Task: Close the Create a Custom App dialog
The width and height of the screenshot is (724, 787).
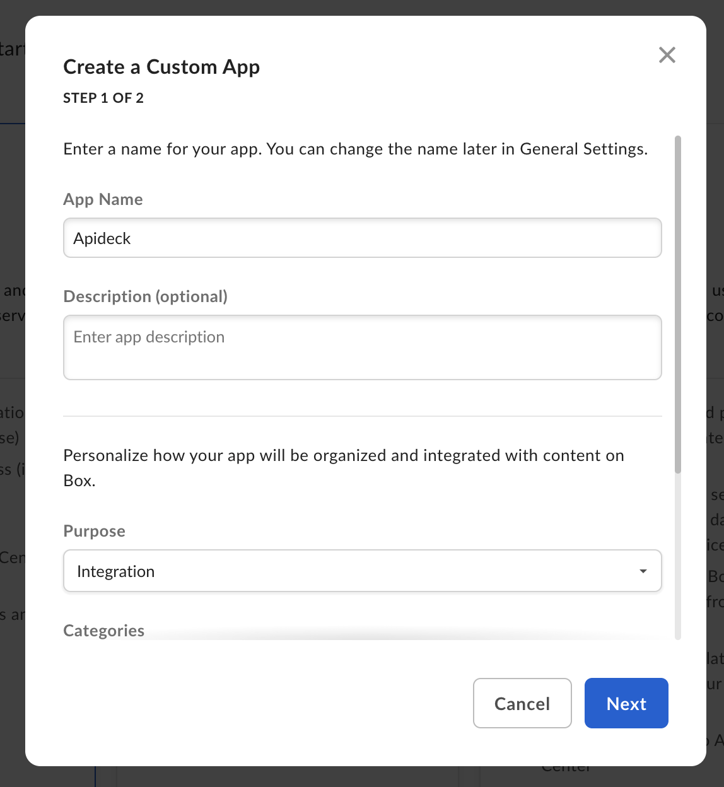Action: pyautogui.click(x=667, y=55)
